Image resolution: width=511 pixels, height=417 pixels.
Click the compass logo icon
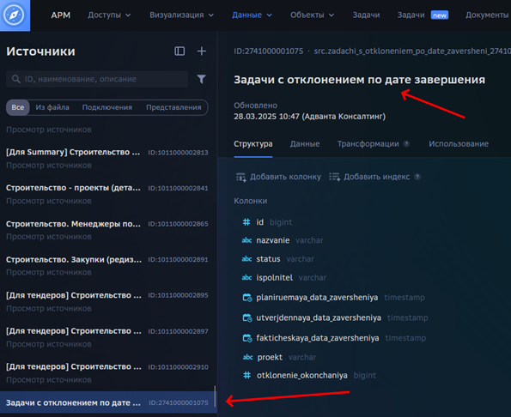click(x=15, y=15)
